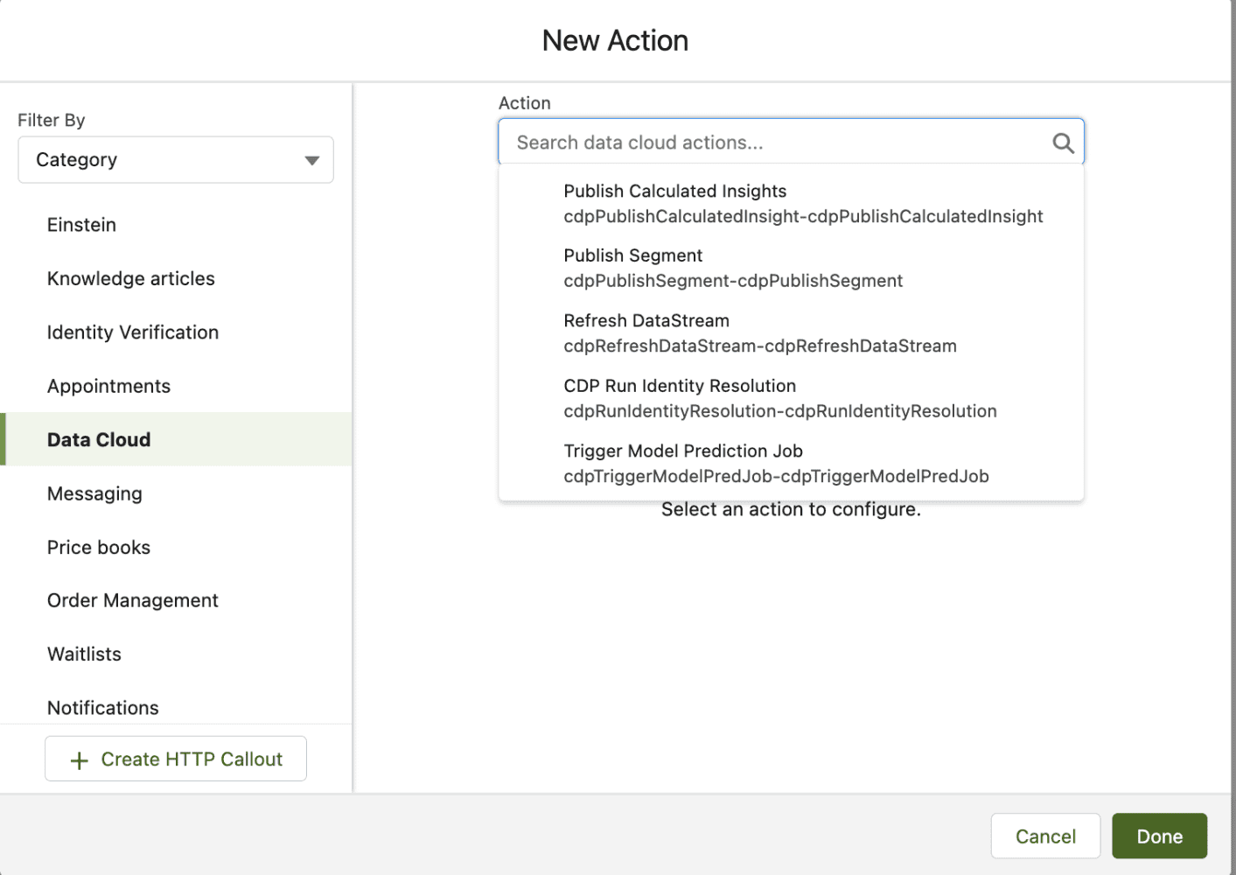
Task: Select the Notifications category
Action: (176, 707)
